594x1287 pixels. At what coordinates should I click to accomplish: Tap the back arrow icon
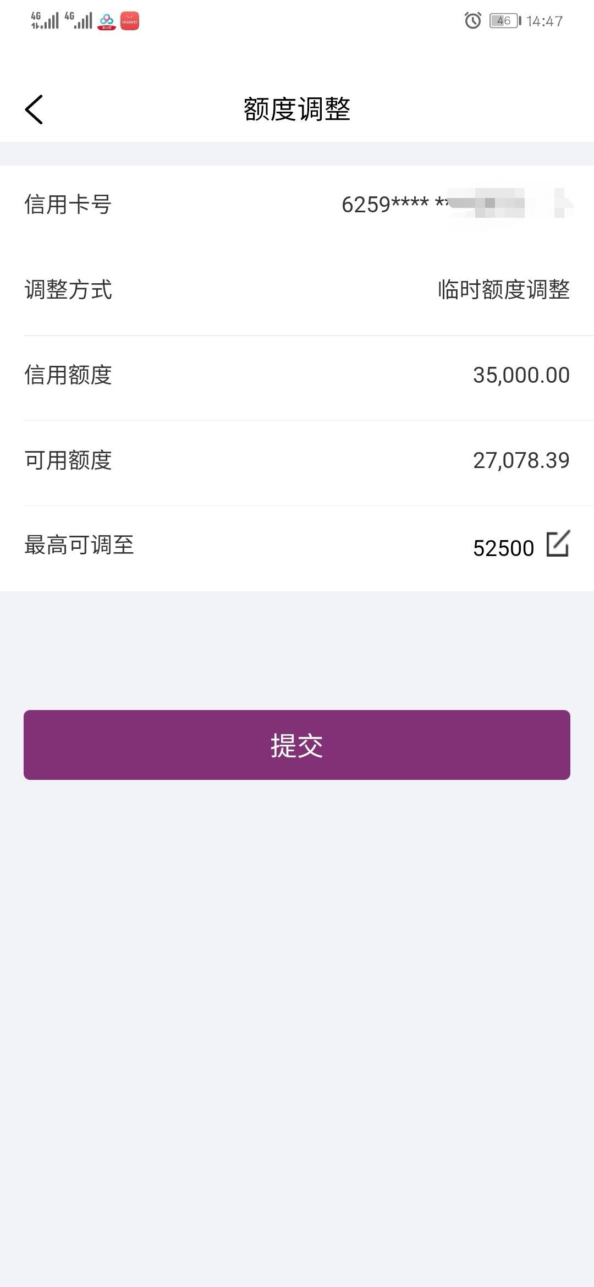tap(34, 109)
